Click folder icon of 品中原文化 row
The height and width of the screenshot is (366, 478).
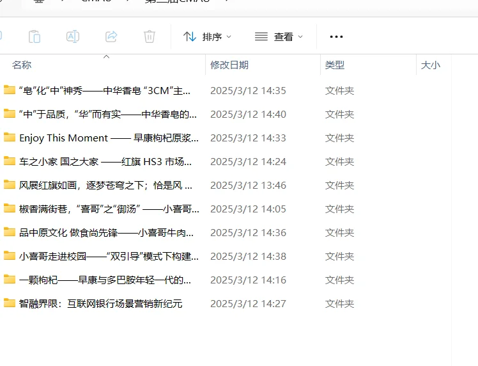click(10, 232)
